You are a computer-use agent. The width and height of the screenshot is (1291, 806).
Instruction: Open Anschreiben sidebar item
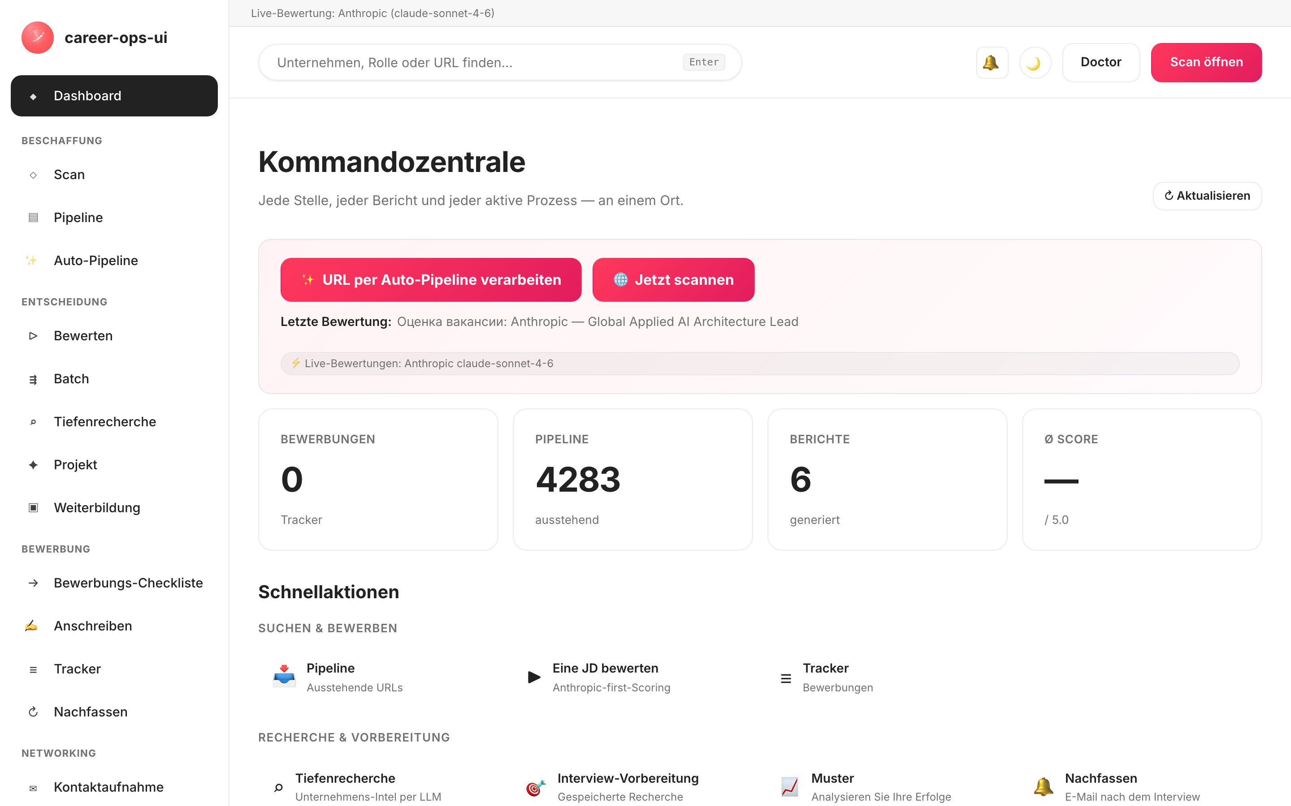114,626
